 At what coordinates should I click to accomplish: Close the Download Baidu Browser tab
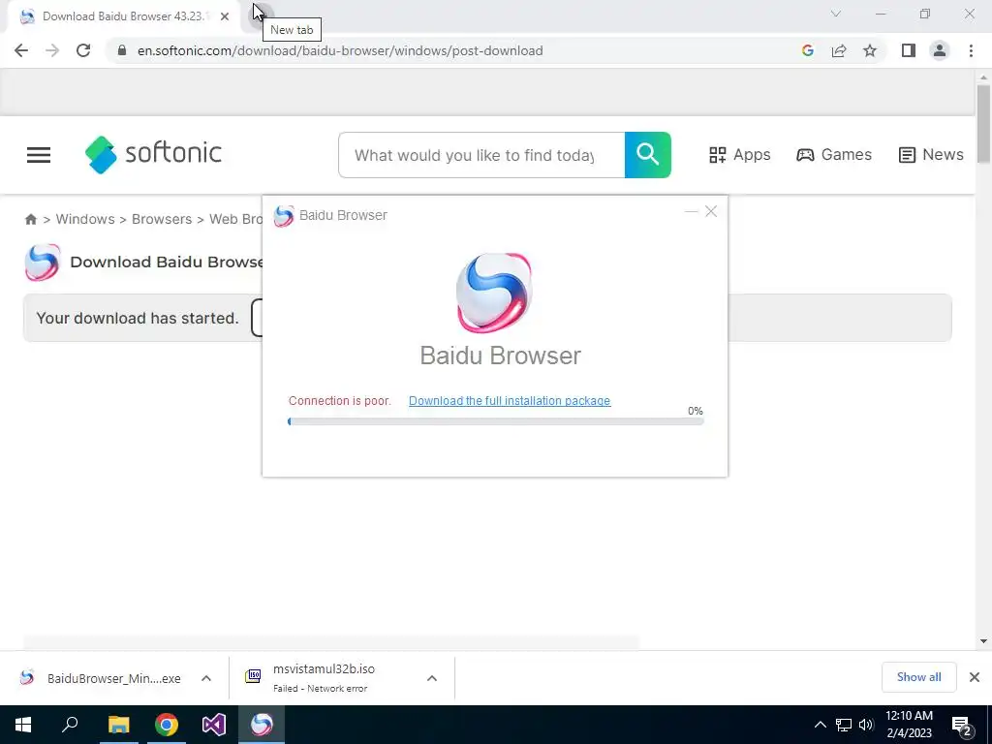225,16
